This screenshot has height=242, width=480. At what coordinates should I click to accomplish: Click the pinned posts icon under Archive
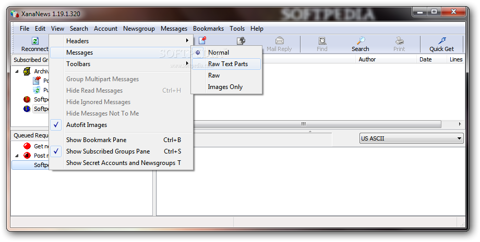click(37, 81)
